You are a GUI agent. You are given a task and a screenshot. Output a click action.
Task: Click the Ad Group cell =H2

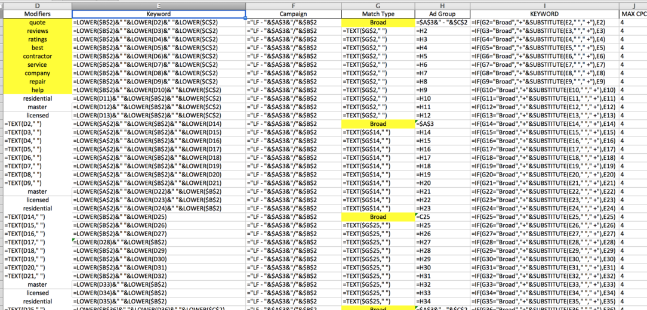(x=442, y=31)
